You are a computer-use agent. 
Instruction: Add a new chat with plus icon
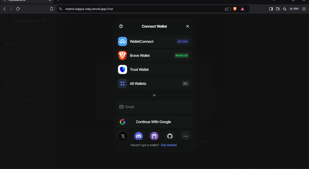click(51, 44)
